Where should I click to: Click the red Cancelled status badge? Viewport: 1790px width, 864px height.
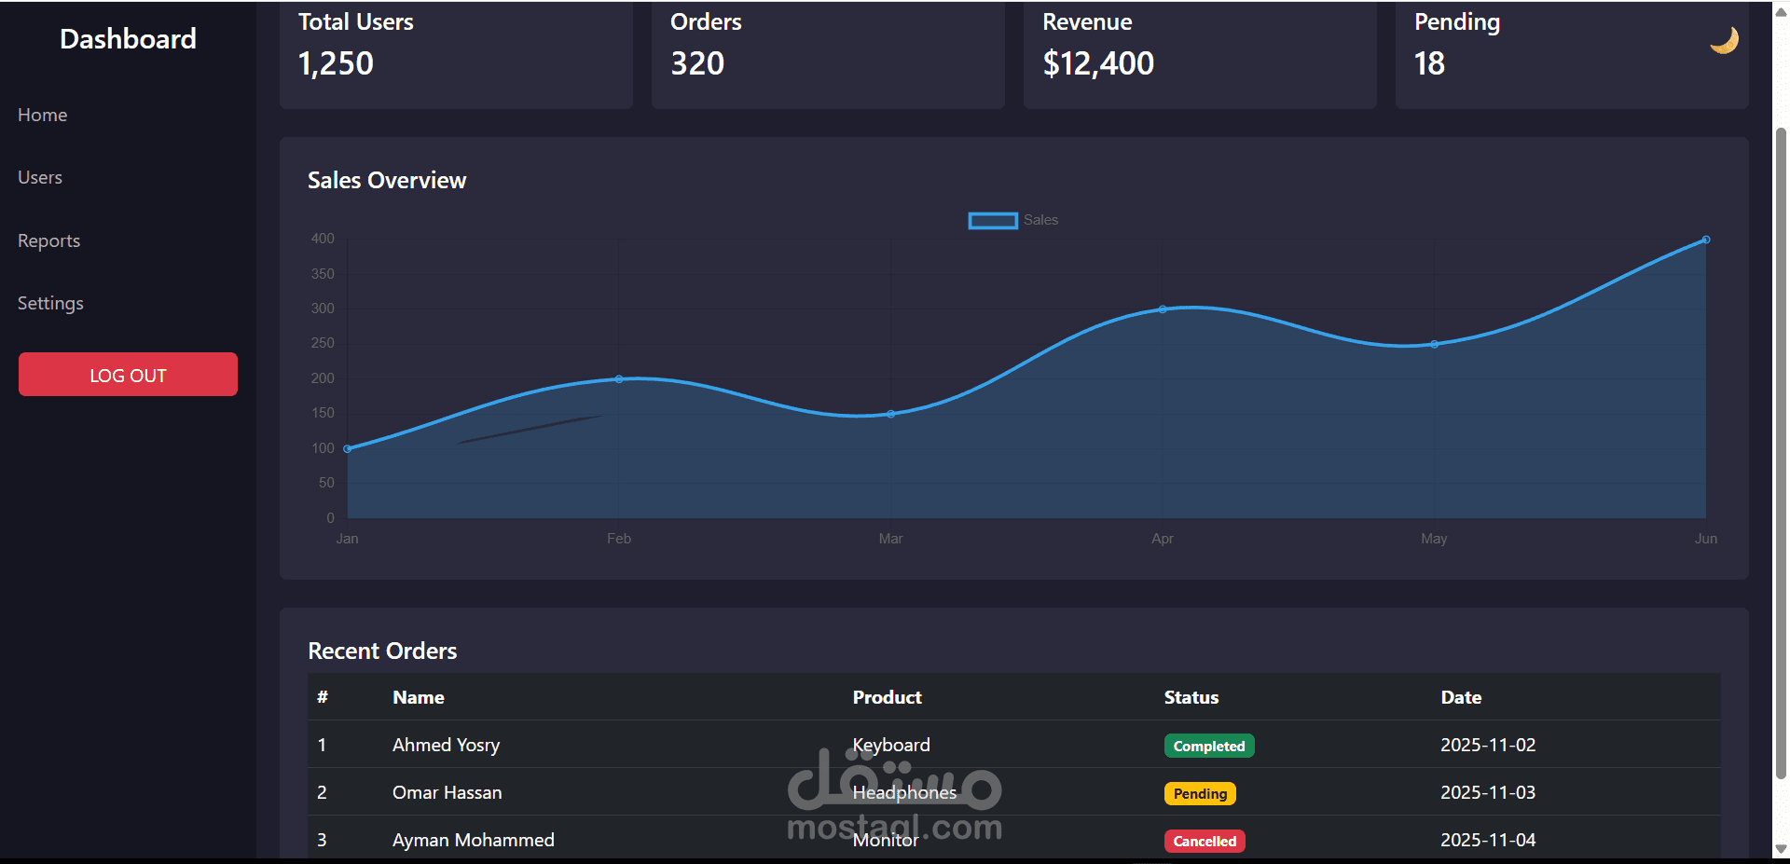click(x=1205, y=841)
